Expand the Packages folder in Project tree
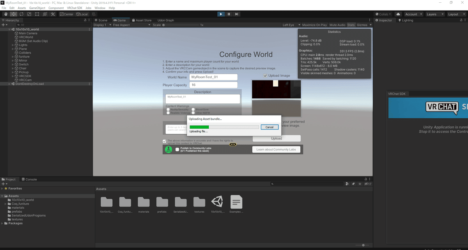Image resolution: width=468 pixels, height=250 pixels. click(2, 223)
